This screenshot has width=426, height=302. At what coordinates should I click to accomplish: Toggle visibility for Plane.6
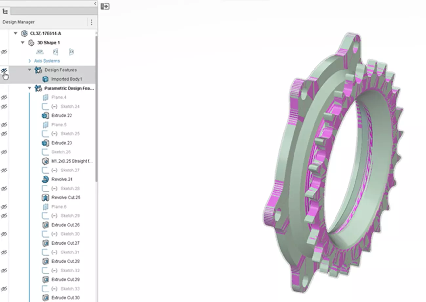(4, 207)
